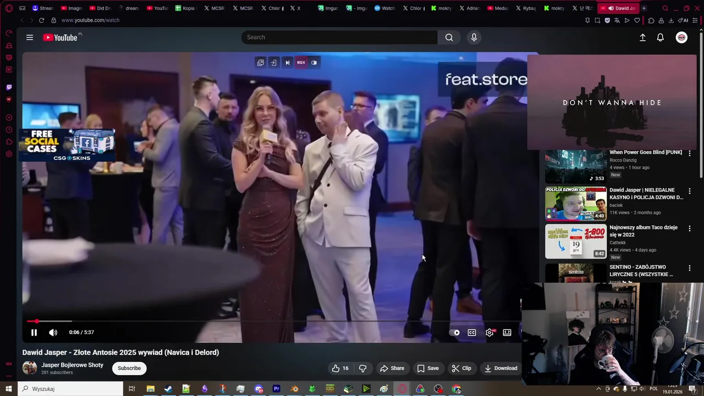
Task: Open a new browser tab with plus
Action: pyautogui.click(x=644, y=8)
